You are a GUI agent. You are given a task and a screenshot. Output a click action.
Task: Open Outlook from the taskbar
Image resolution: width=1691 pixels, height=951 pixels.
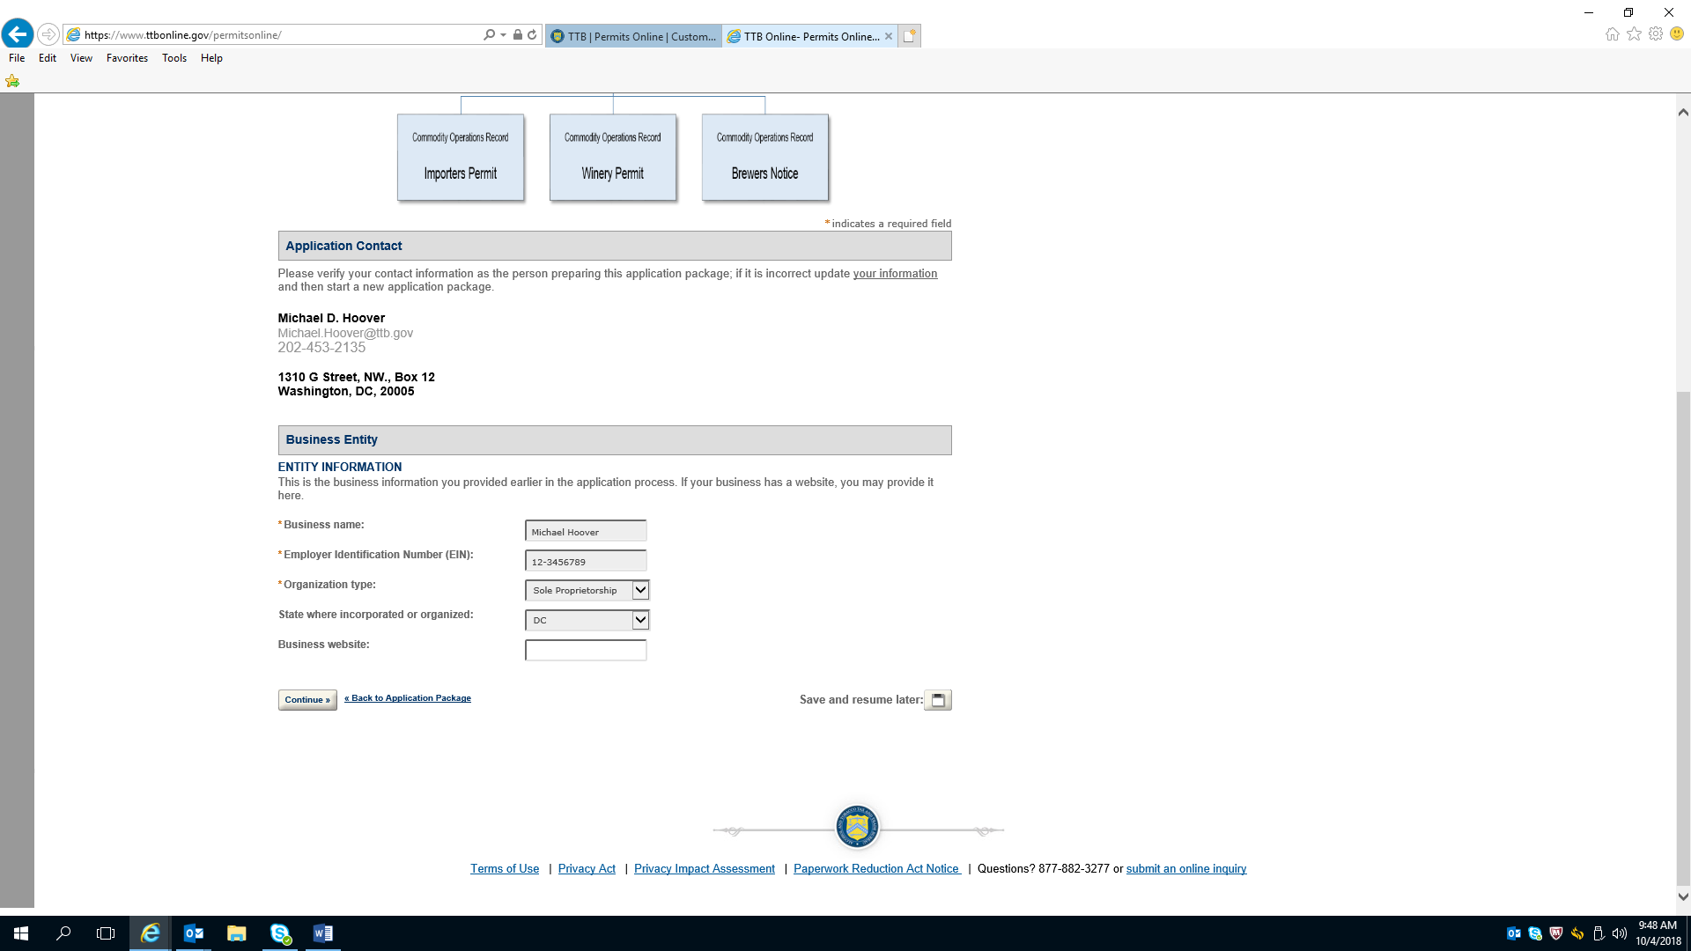pos(193,933)
